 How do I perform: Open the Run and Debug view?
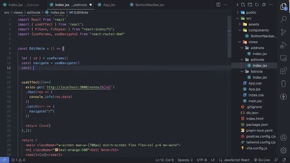click(283, 45)
